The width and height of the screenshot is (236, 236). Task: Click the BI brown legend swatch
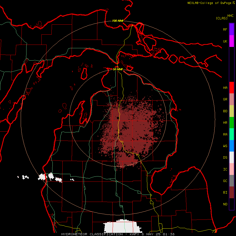click(x=232, y=192)
